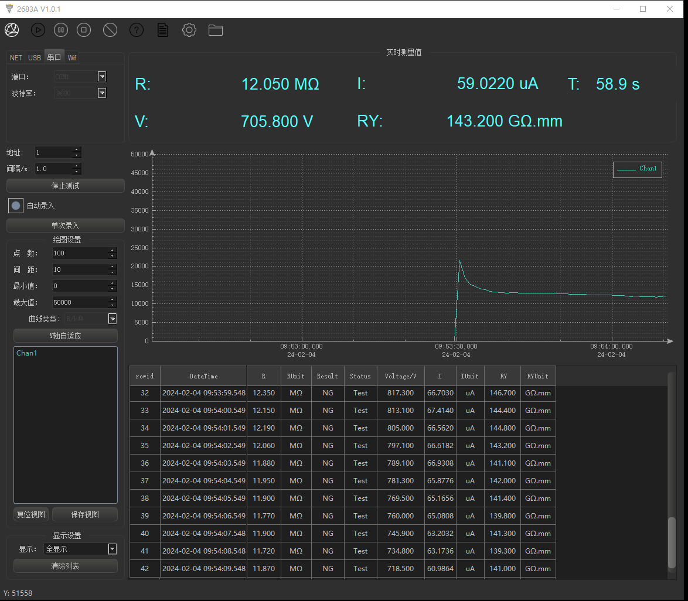Switch to the NET connection tab
The image size is (688, 601).
coord(16,57)
